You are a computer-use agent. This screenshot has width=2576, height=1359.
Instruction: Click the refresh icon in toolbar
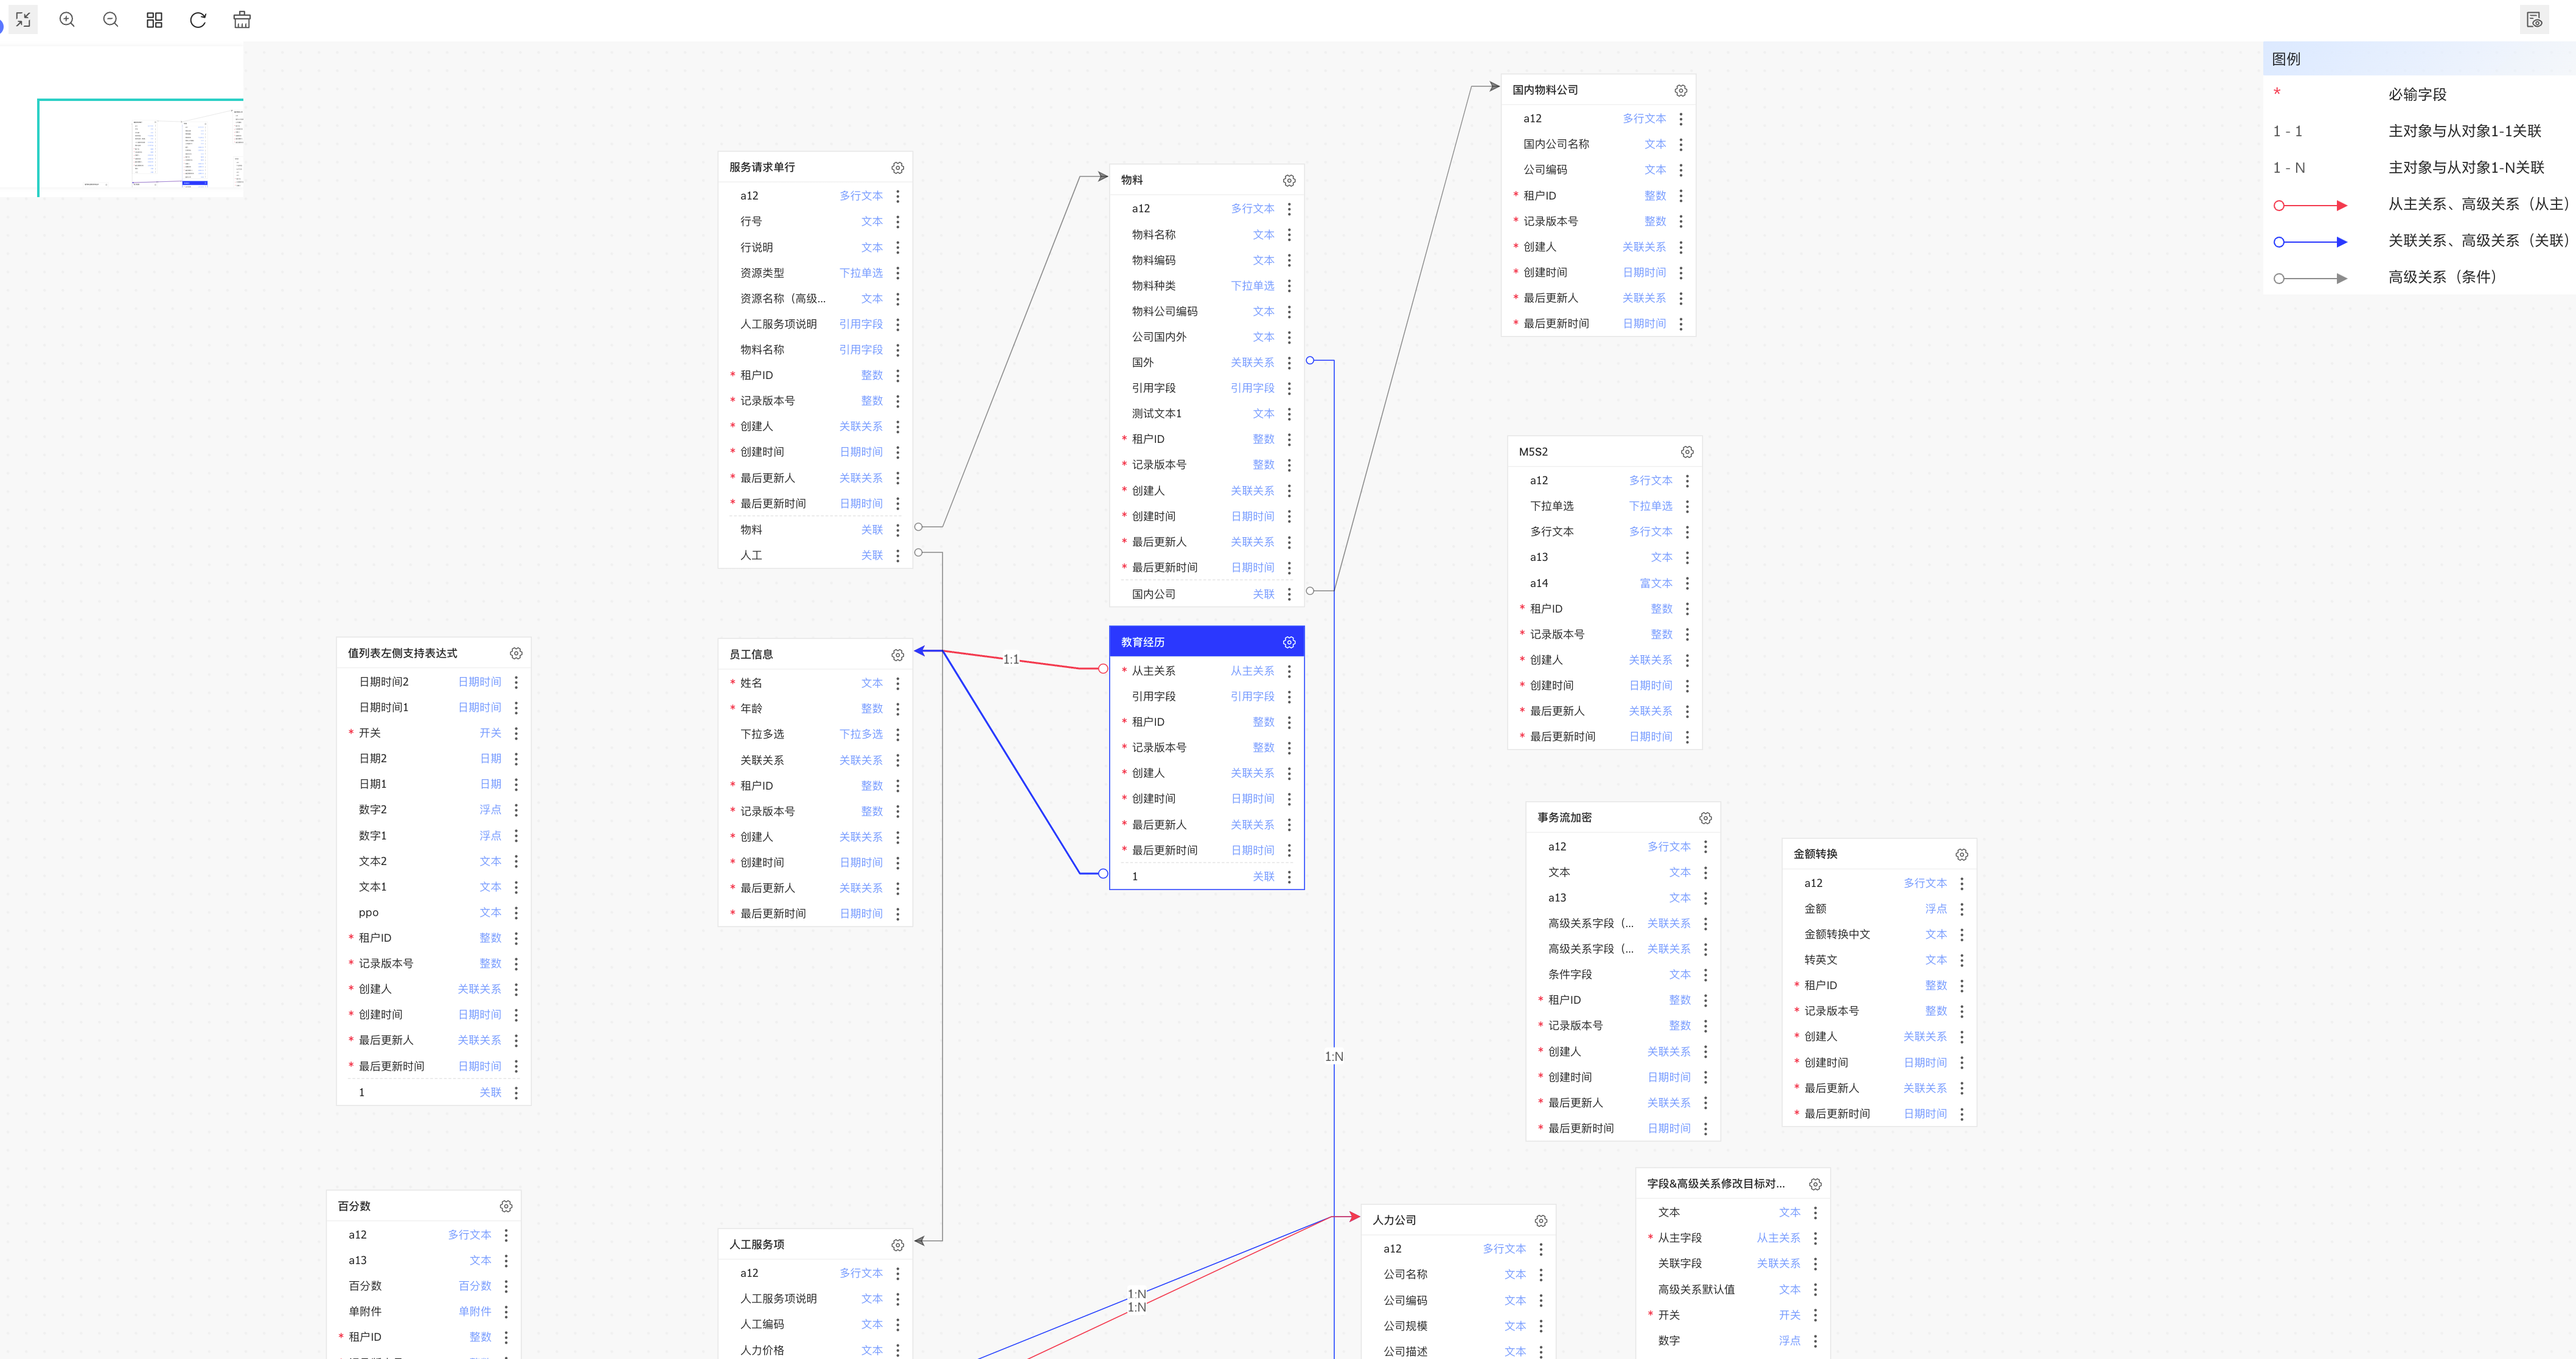[x=198, y=20]
